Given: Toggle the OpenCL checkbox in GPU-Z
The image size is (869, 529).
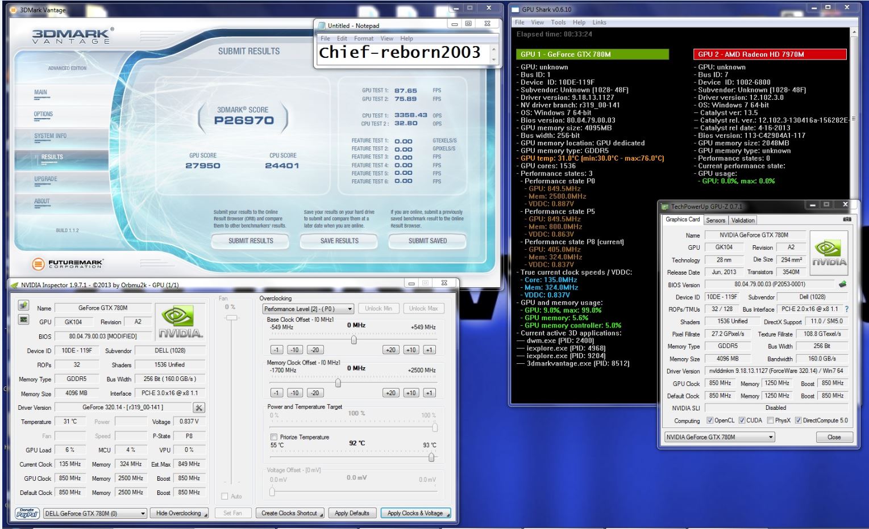Looking at the screenshot, I should tap(709, 421).
